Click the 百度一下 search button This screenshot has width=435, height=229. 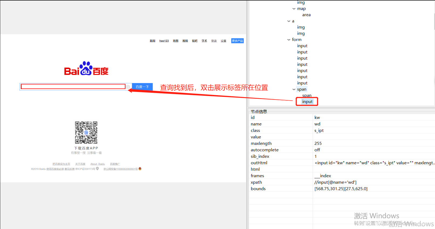[x=142, y=87]
